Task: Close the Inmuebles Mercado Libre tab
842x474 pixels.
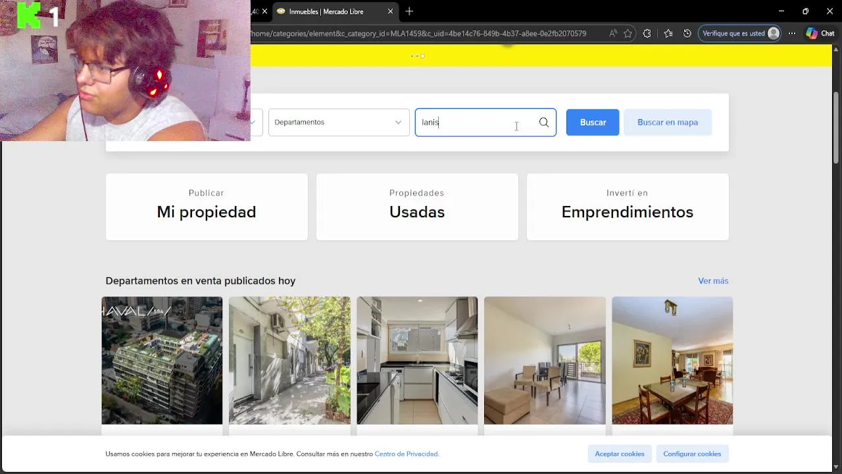Action: tap(390, 11)
